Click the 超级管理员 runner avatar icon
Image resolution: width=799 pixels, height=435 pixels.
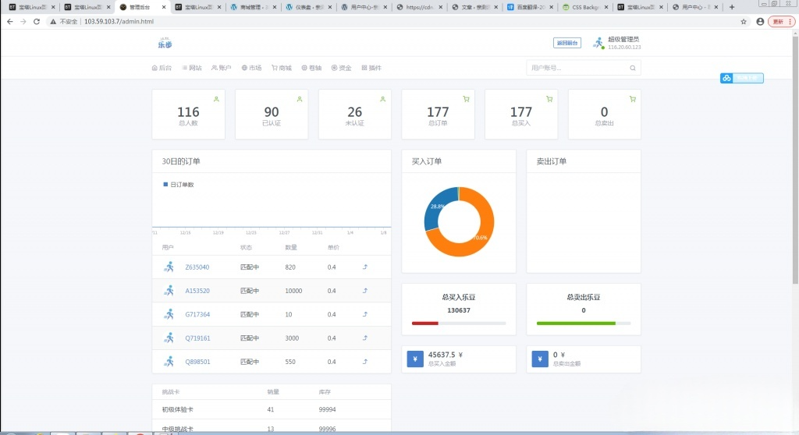(x=598, y=43)
